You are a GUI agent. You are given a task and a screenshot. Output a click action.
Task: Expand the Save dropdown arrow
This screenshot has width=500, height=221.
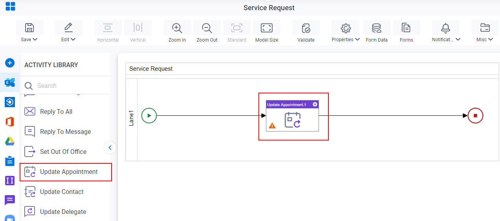(x=35, y=39)
